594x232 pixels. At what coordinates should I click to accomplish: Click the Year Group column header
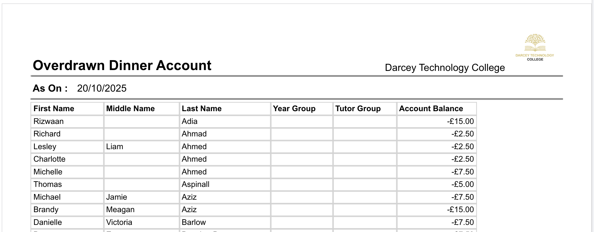click(x=294, y=109)
